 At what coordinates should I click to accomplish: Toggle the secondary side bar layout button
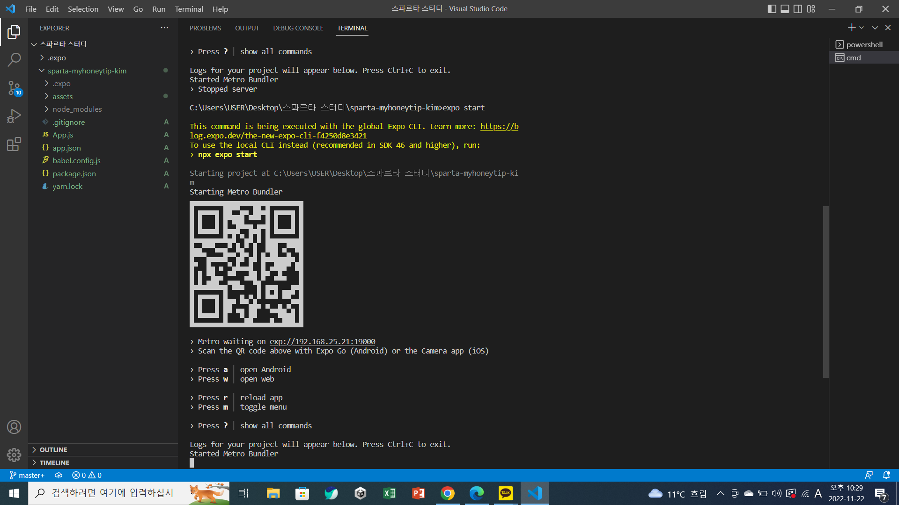point(798,9)
